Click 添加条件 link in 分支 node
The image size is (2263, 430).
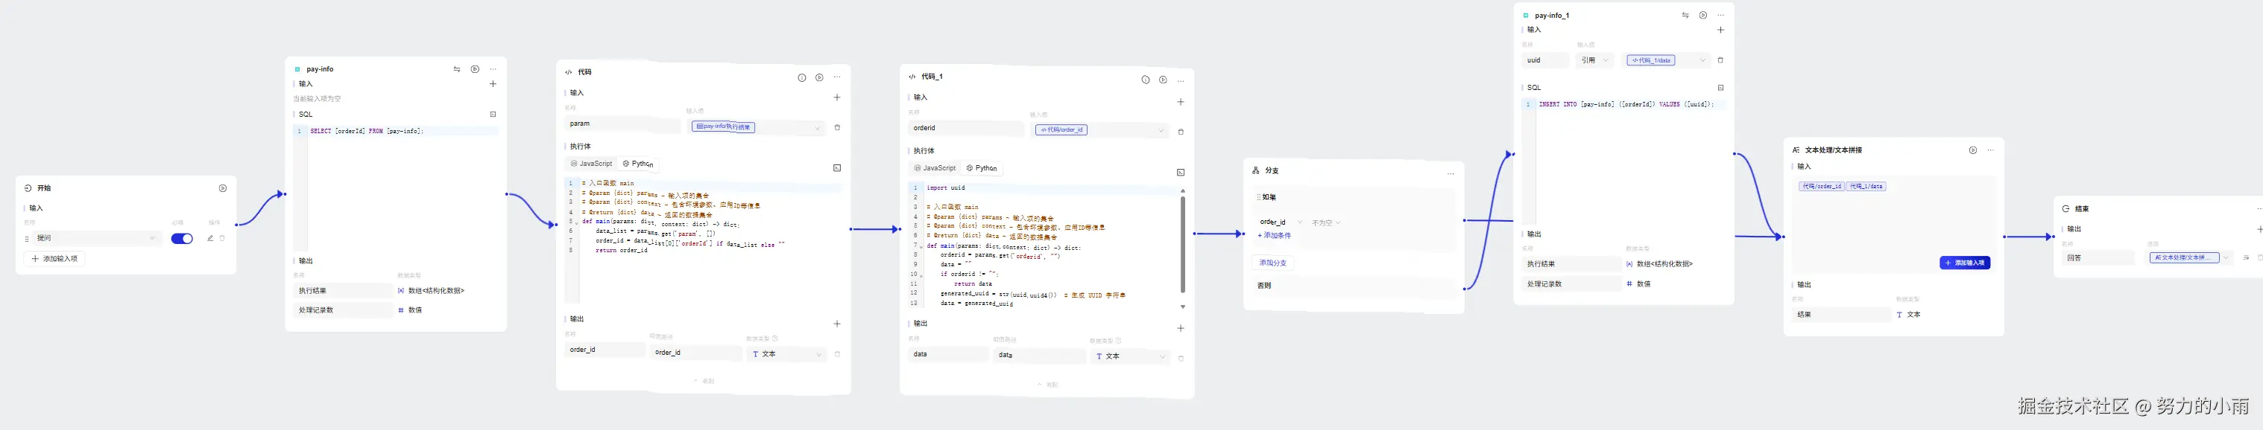pyautogui.click(x=1274, y=235)
